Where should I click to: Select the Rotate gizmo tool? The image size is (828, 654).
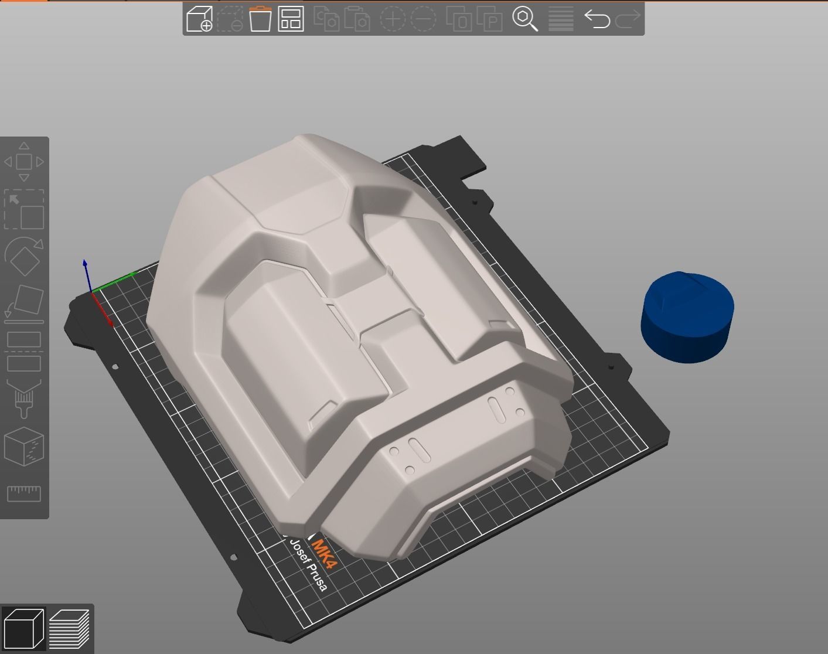(24, 256)
